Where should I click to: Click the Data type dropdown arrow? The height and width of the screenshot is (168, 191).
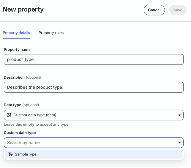[x=179, y=115]
